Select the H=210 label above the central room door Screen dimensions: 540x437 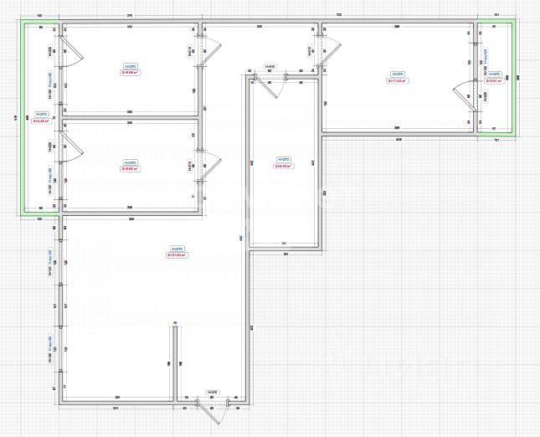pos(270,66)
